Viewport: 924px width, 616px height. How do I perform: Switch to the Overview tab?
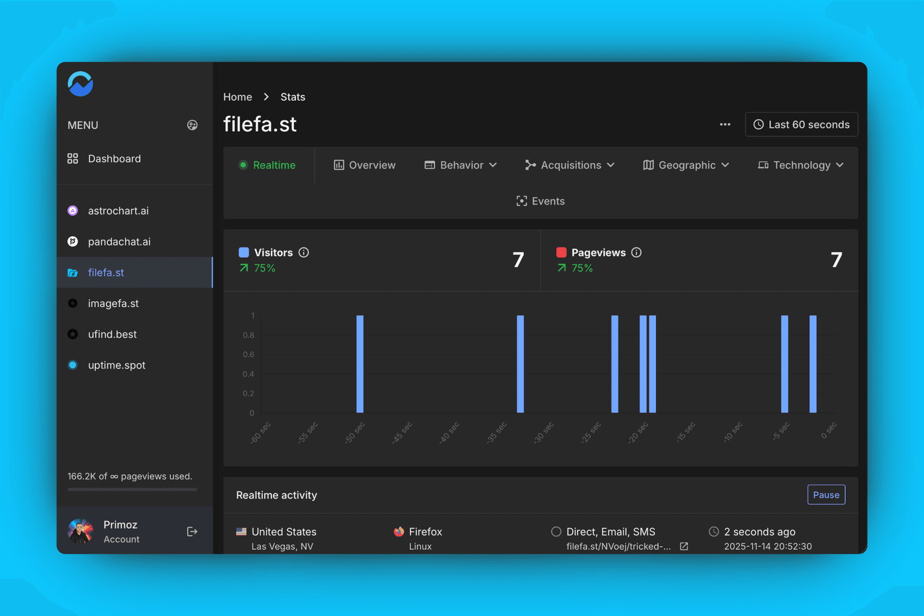[364, 165]
